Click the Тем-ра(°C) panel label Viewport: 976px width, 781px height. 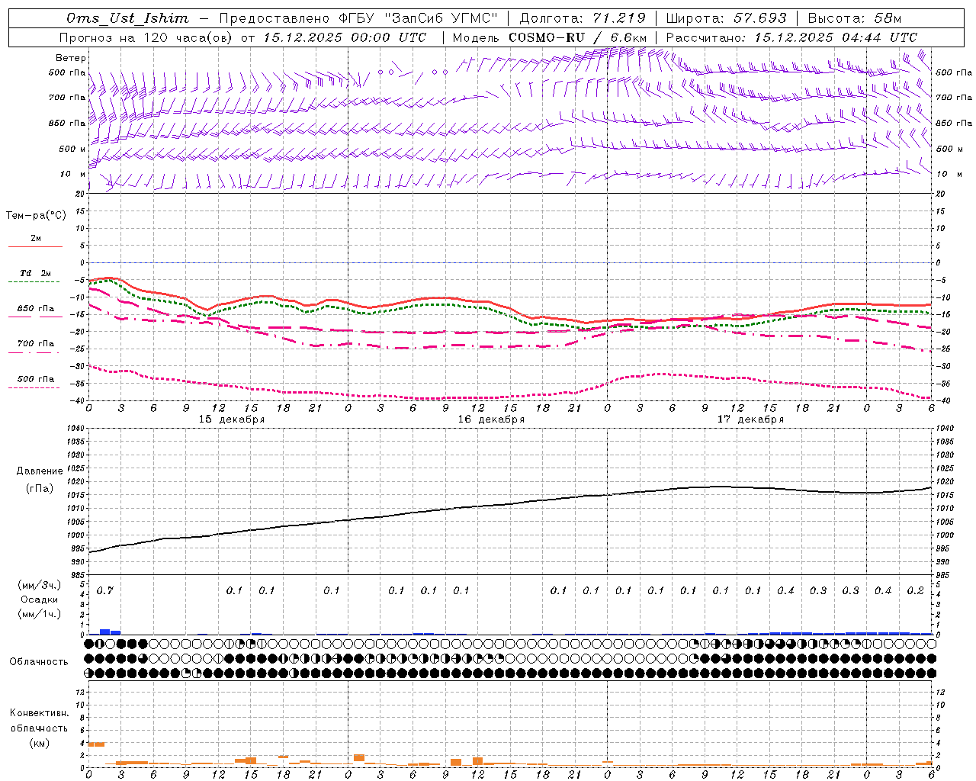click(36, 216)
